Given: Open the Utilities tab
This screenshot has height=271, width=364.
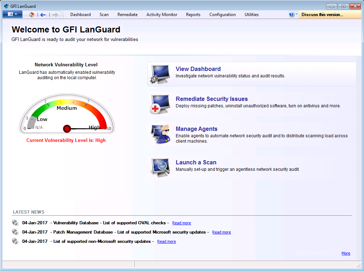Looking at the screenshot, I should pyautogui.click(x=251, y=15).
